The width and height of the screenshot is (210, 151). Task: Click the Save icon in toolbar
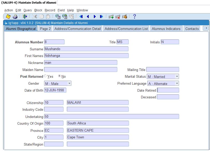[x=8, y=17]
